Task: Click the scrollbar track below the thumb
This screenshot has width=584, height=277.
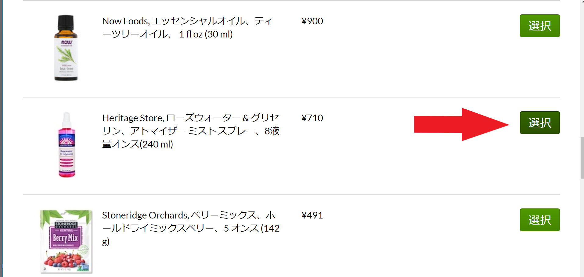Action: pyautogui.click(x=582, y=228)
